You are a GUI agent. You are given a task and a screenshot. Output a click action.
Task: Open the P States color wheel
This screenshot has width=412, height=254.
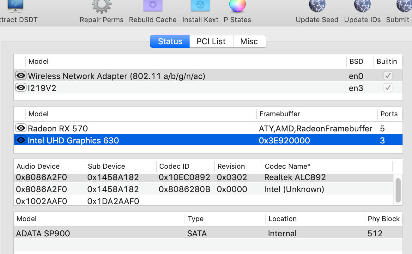237,6
